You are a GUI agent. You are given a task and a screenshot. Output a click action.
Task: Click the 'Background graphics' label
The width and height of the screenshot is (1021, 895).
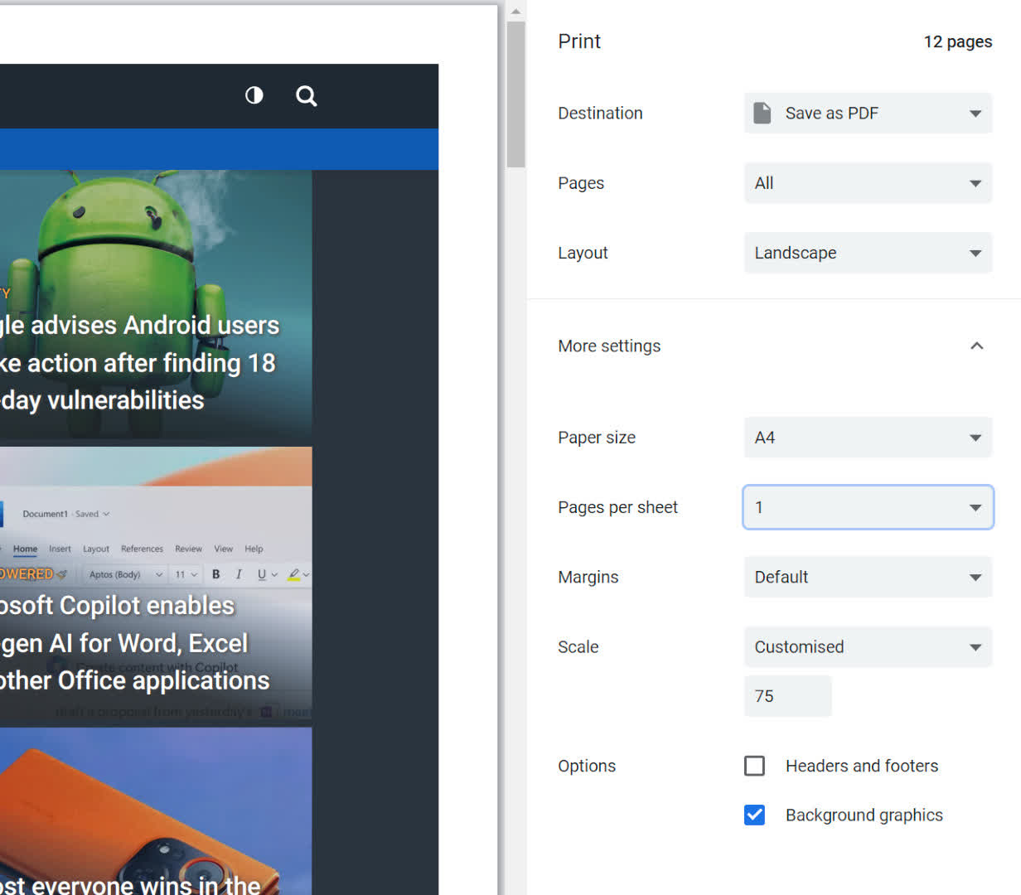pyautogui.click(x=864, y=815)
